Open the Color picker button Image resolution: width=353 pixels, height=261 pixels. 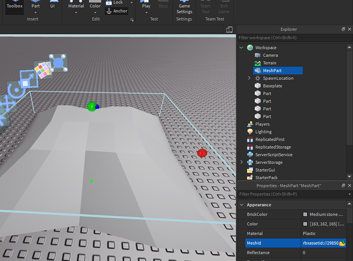pos(95,5)
